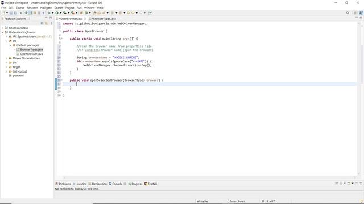Open the Back navigation history dropdown

click(x=137, y=13)
